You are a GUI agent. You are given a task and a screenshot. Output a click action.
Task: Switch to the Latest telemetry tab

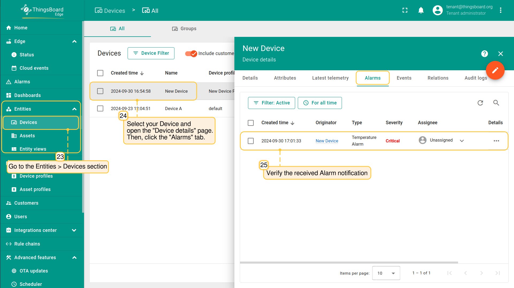330,78
